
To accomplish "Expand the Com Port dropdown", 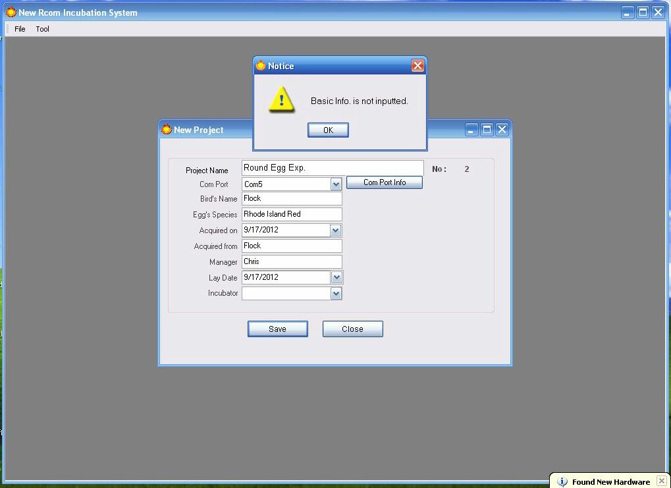I will pyautogui.click(x=336, y=184).
